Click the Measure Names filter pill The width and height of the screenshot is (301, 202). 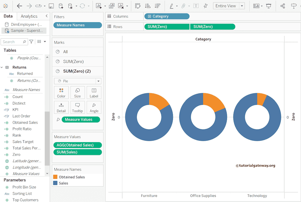click(78, 25)
